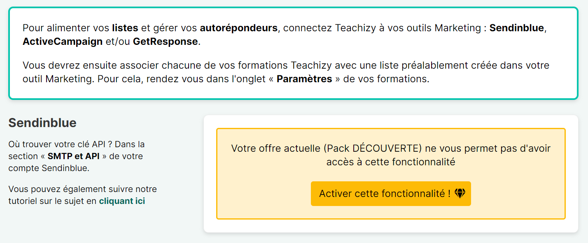
Task: Select the bold Paramètres reference in the banner
Action: pos(305,79)
